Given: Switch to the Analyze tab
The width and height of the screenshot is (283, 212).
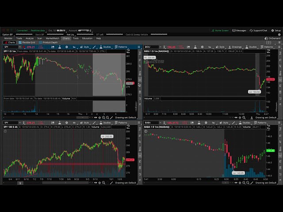Looking at the screenshot, I should click(x=30, y=38).
